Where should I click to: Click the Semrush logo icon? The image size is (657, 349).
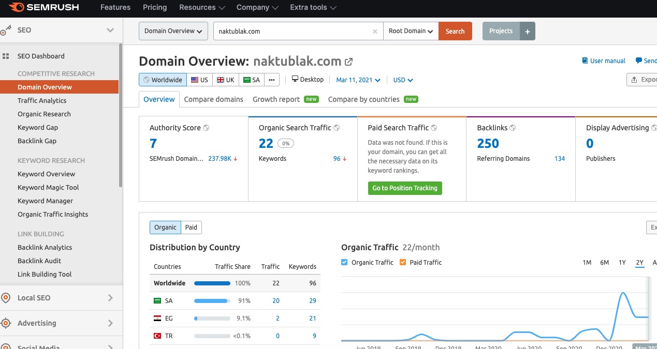tap(16, 7)
